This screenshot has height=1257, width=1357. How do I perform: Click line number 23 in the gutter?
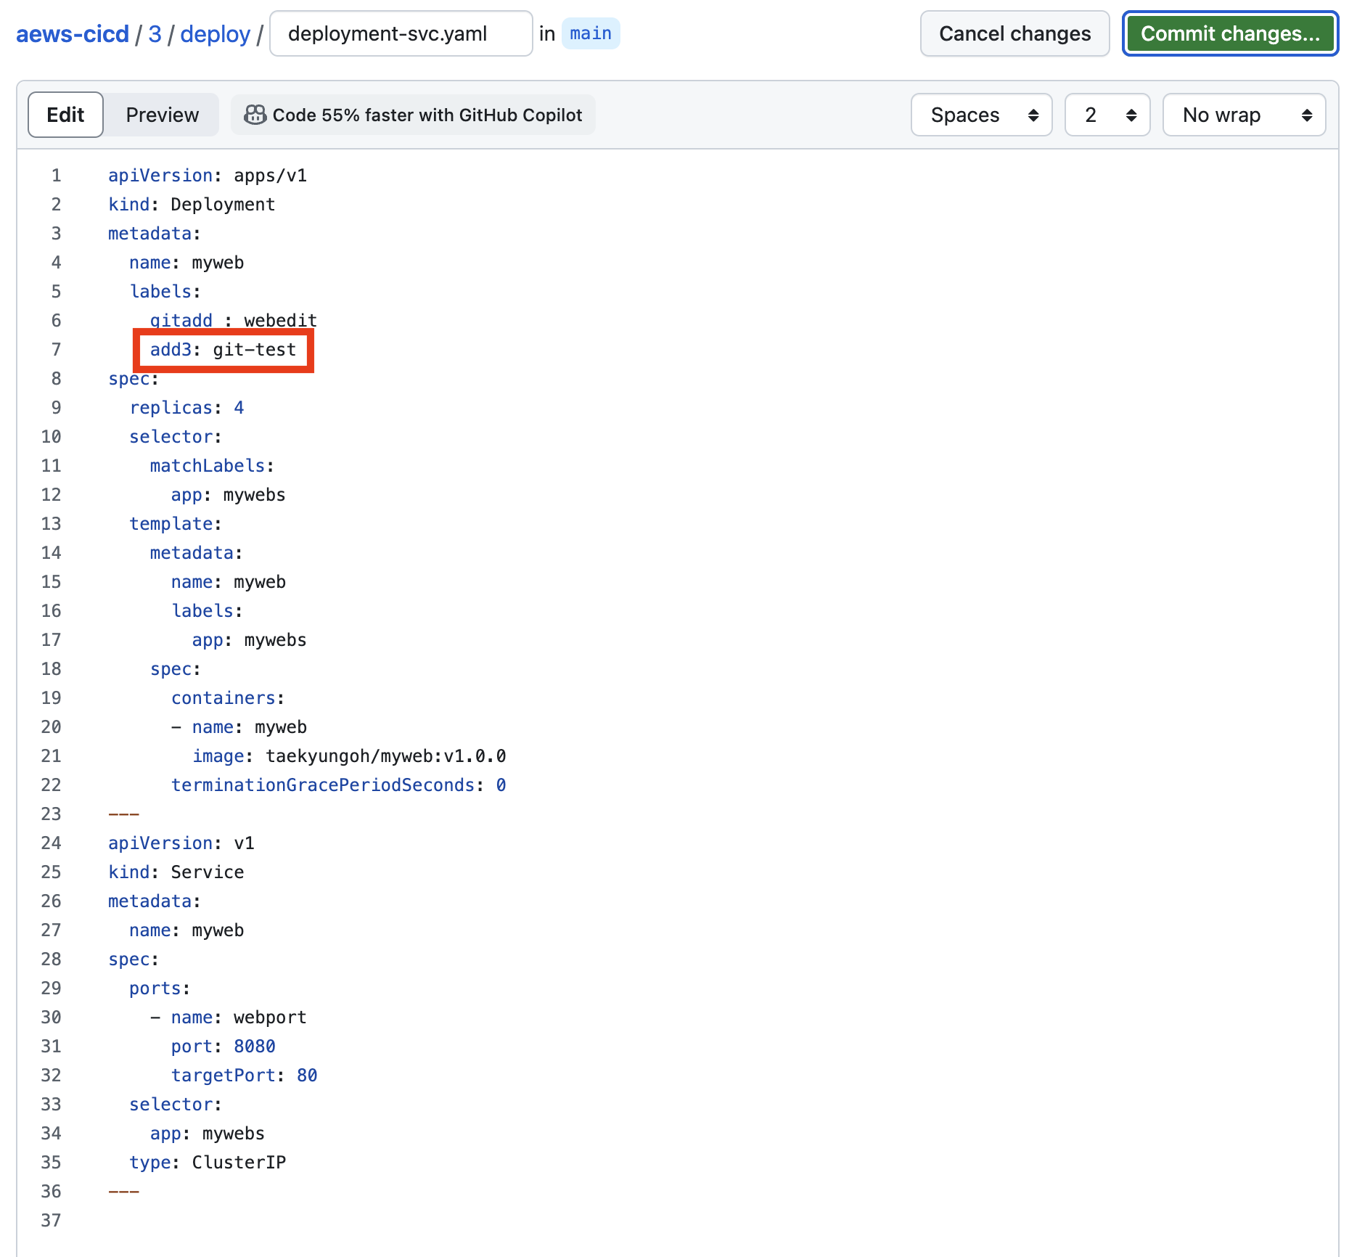[51, 814]
